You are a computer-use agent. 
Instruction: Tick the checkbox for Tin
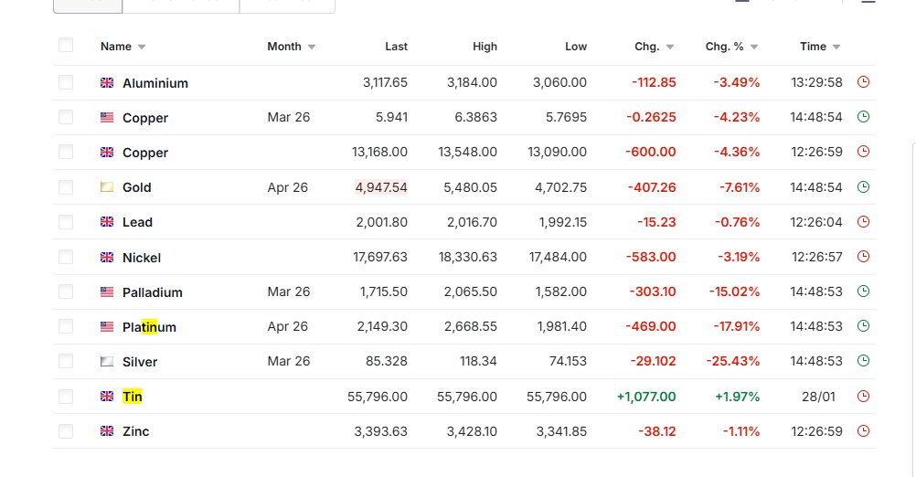tap(66, 397)
